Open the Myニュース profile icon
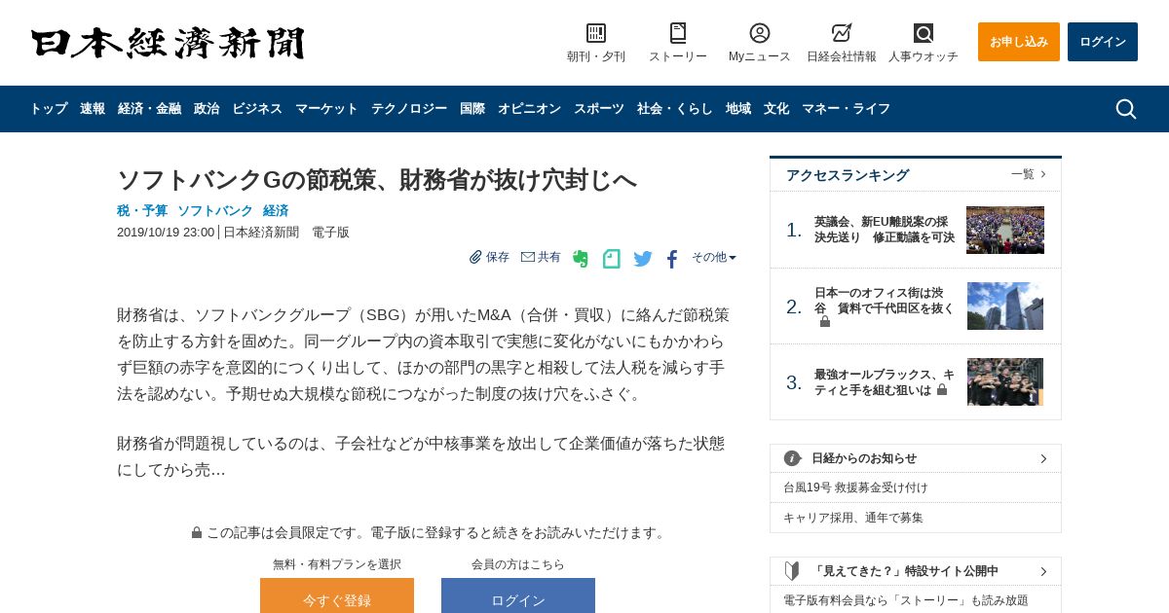Viewport: 1169px width, 613px height. [760, 33]
